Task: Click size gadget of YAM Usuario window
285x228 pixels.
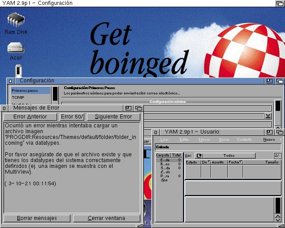Action: [x=282, y=225]
